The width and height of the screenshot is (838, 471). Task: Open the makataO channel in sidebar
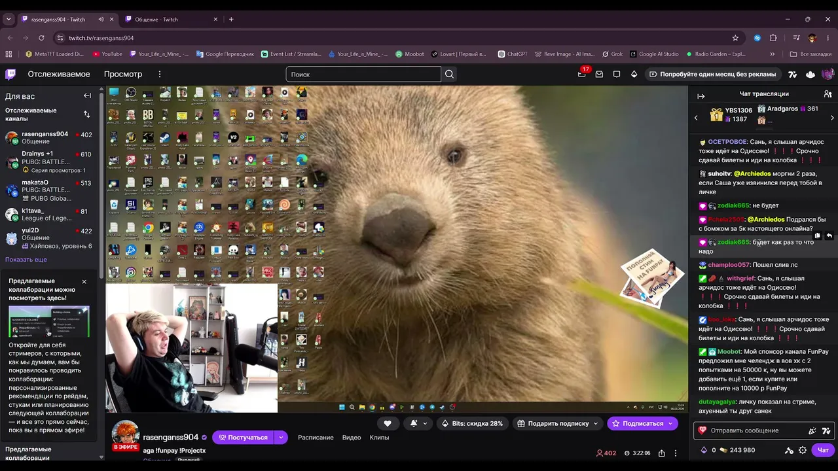coord(49,190)
